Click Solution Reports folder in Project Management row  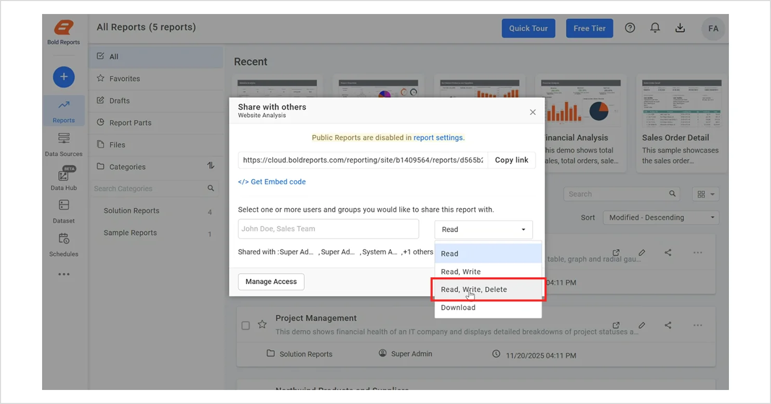[300, 354]
